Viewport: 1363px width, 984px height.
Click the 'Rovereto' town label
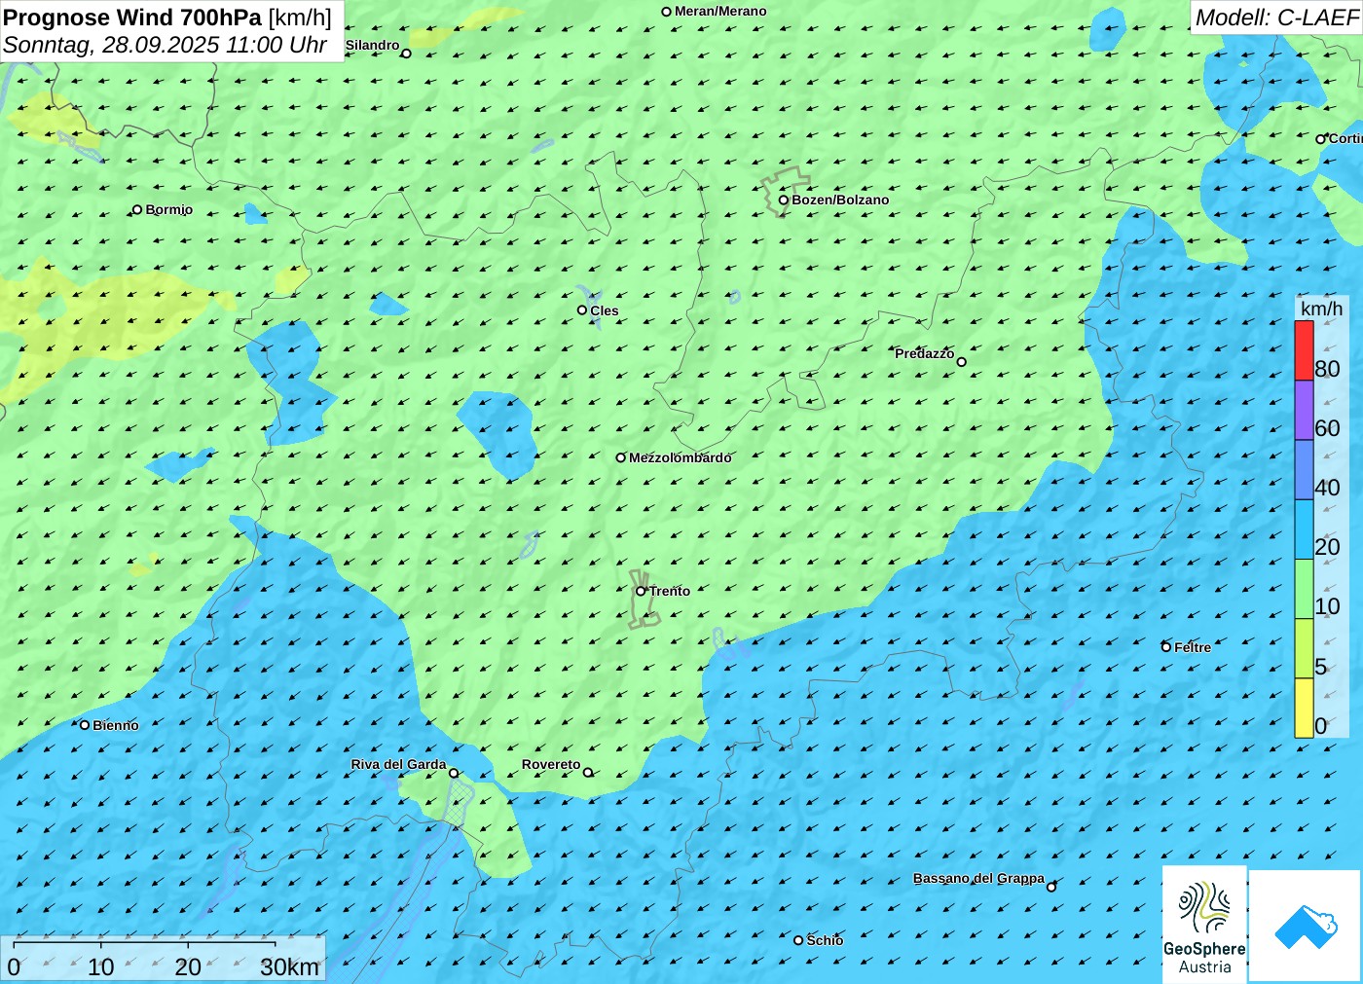pyautogui.click(x=551, y=764)
